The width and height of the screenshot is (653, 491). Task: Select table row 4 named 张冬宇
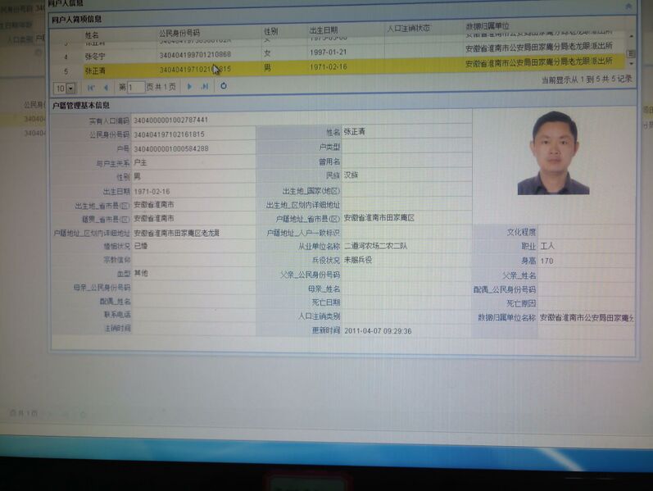point(337,52)
